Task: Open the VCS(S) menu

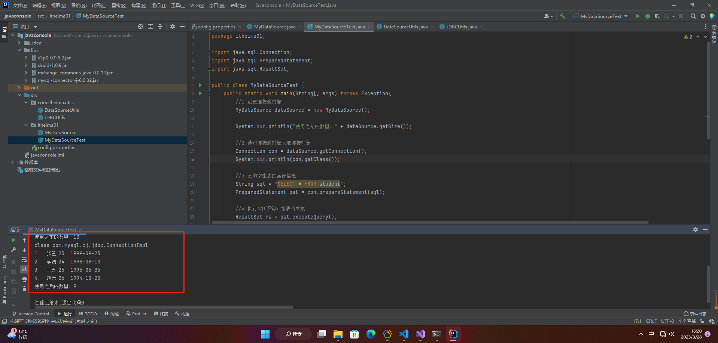Action: click(197, 5)
